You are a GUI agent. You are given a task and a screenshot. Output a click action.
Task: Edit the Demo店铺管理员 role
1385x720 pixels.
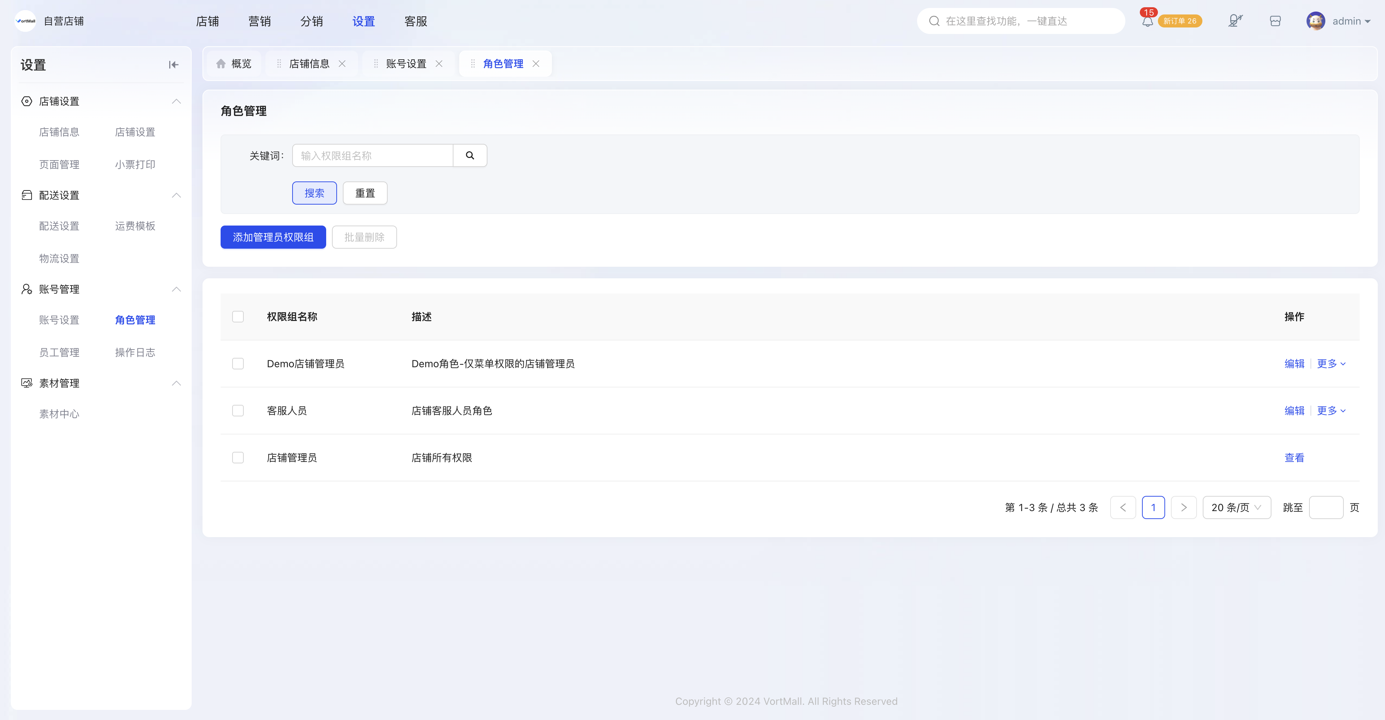[1295, 364]
